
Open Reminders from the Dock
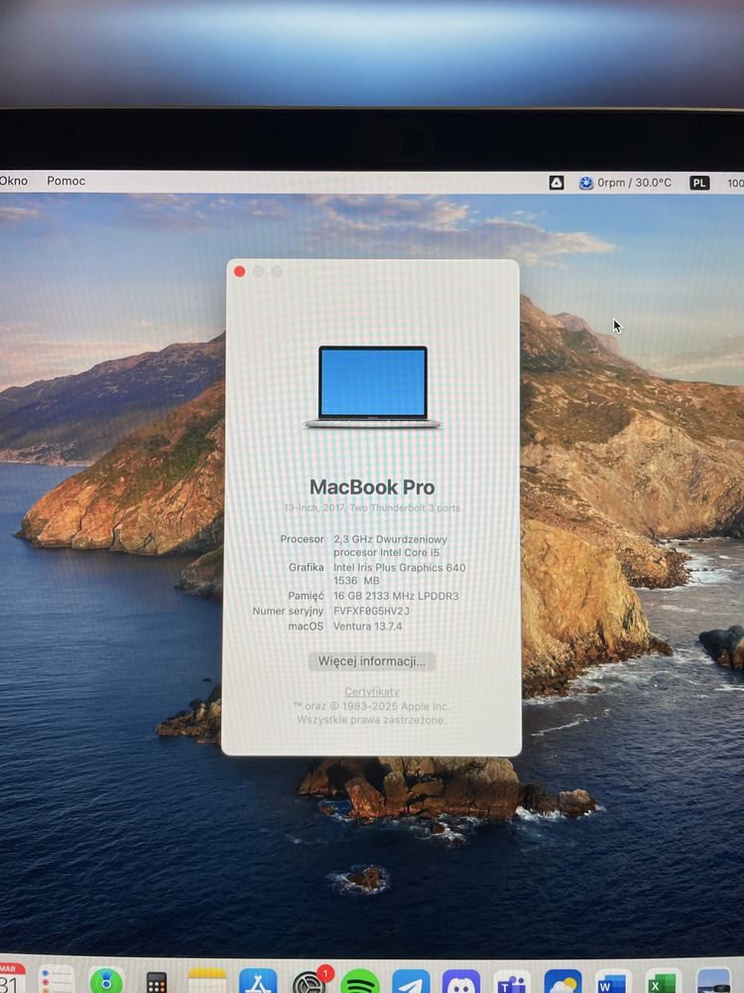(57, 980)
